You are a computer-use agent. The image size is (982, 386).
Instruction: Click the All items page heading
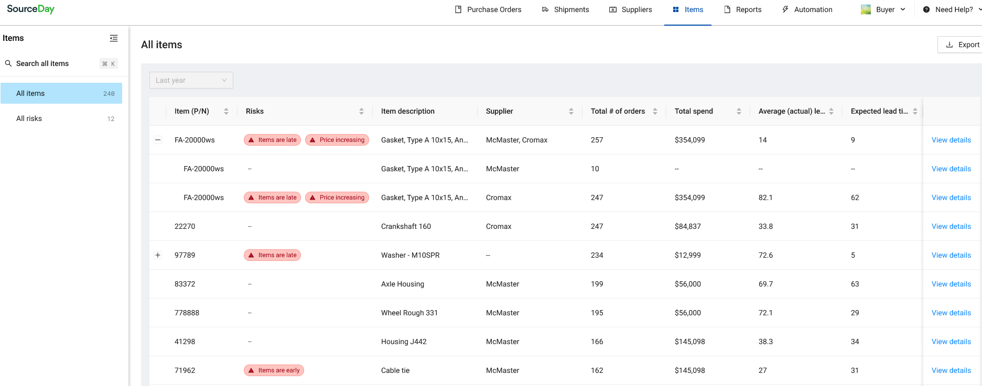161,45
